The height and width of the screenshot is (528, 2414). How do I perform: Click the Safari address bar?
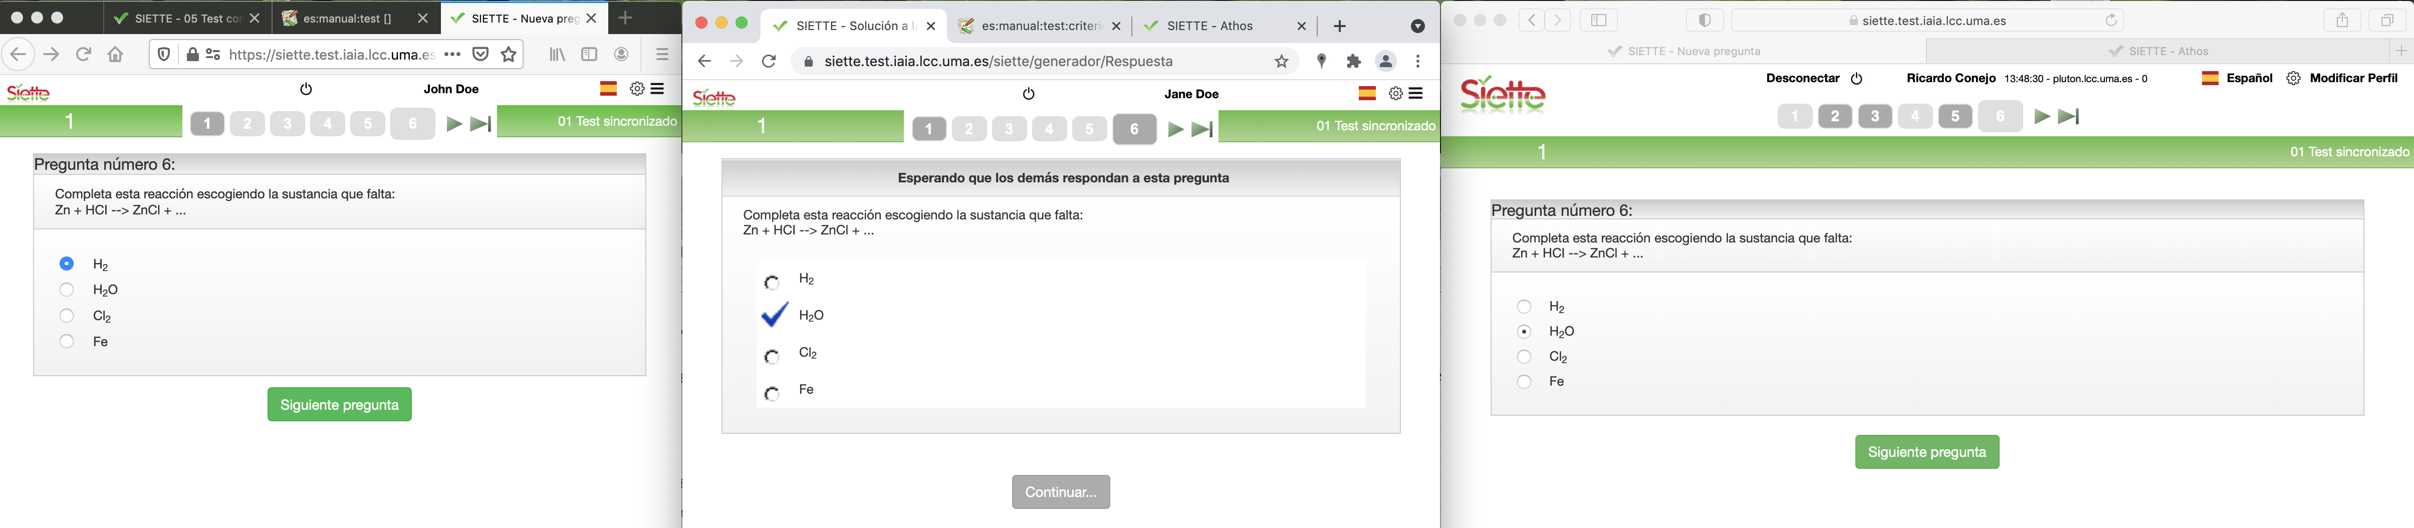[1926, 21]
